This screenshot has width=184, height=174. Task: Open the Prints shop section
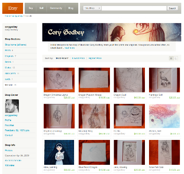click(8, 50)
